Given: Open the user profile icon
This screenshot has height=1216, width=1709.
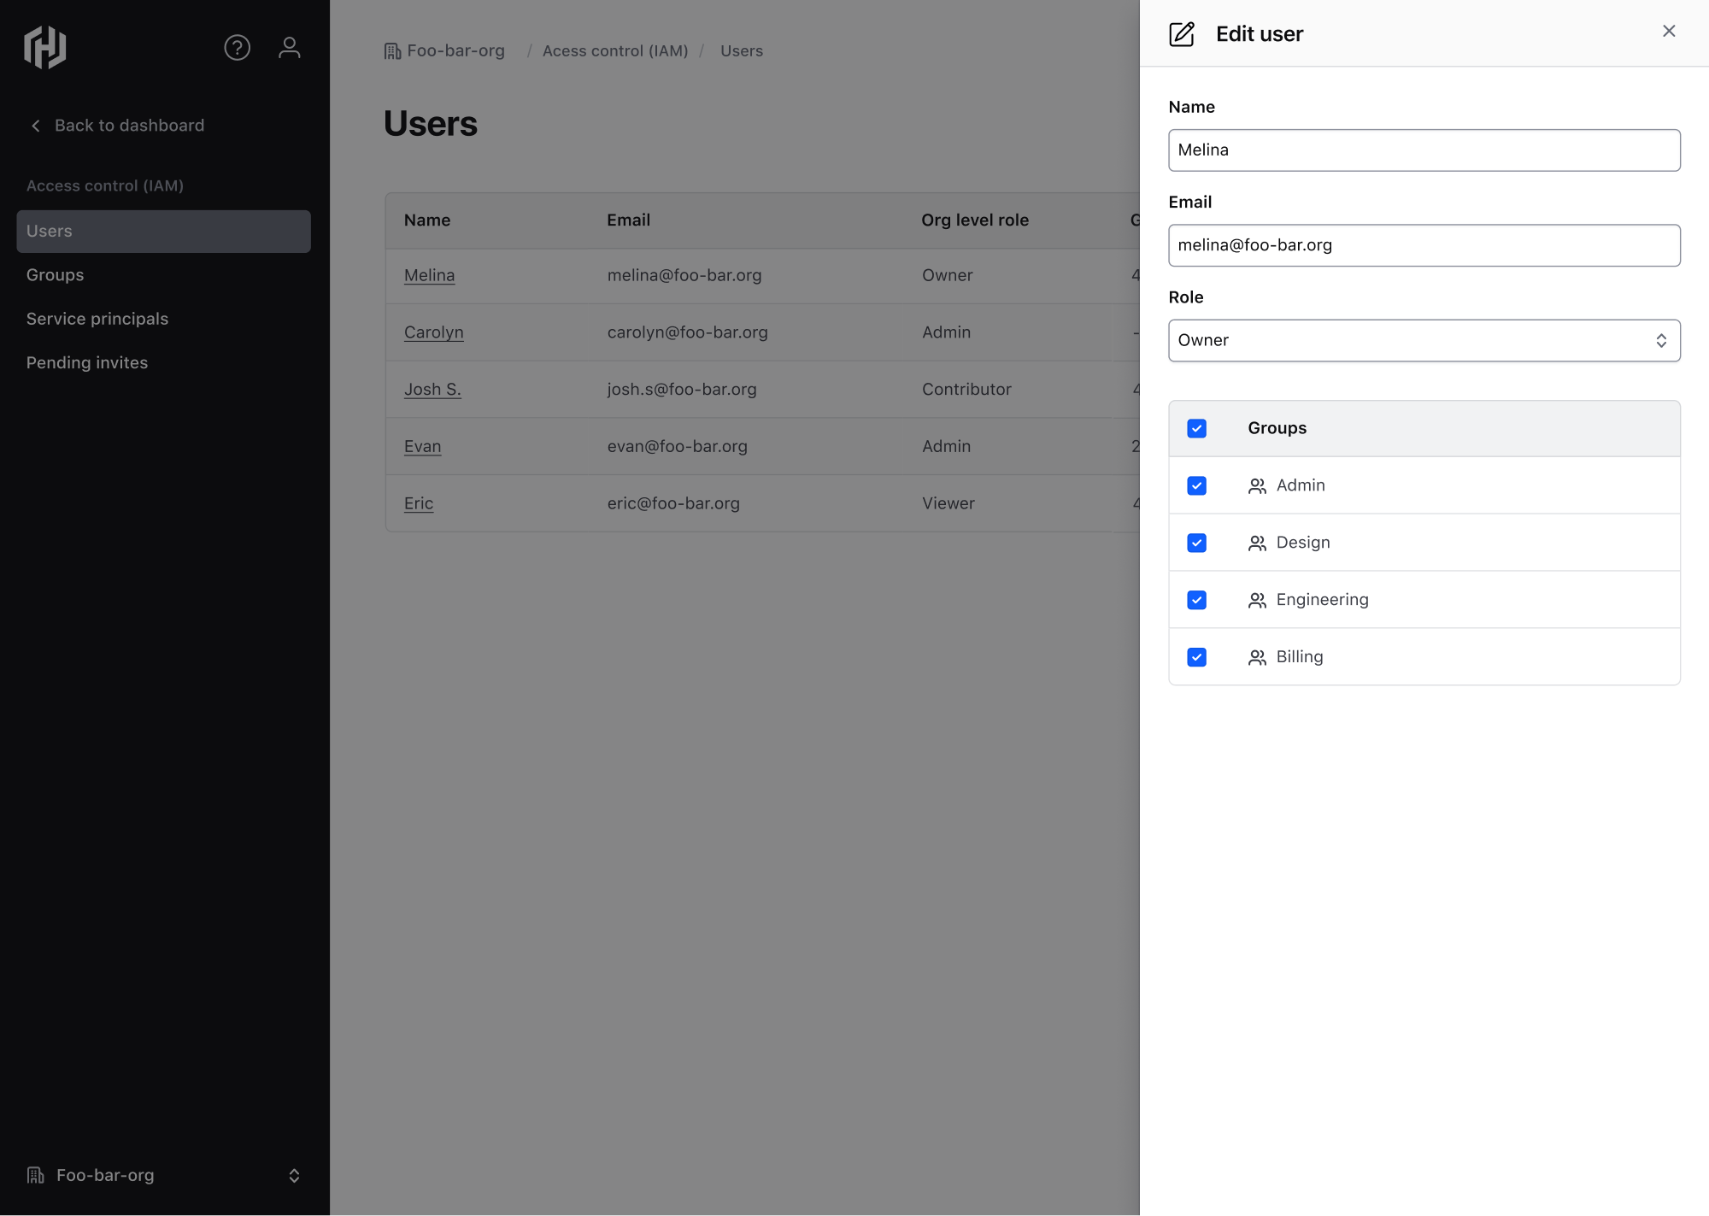Looking at the screenshot, I should click(290, 48).
